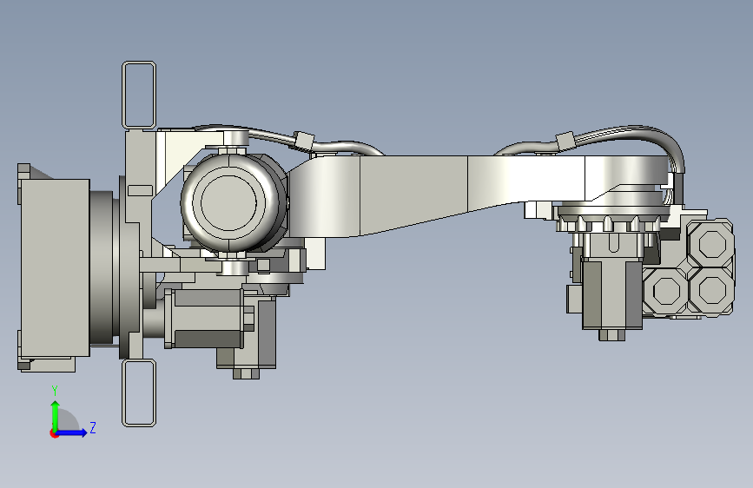Select the lower rounded rectangular loop frame

click(x=139, y=392)
